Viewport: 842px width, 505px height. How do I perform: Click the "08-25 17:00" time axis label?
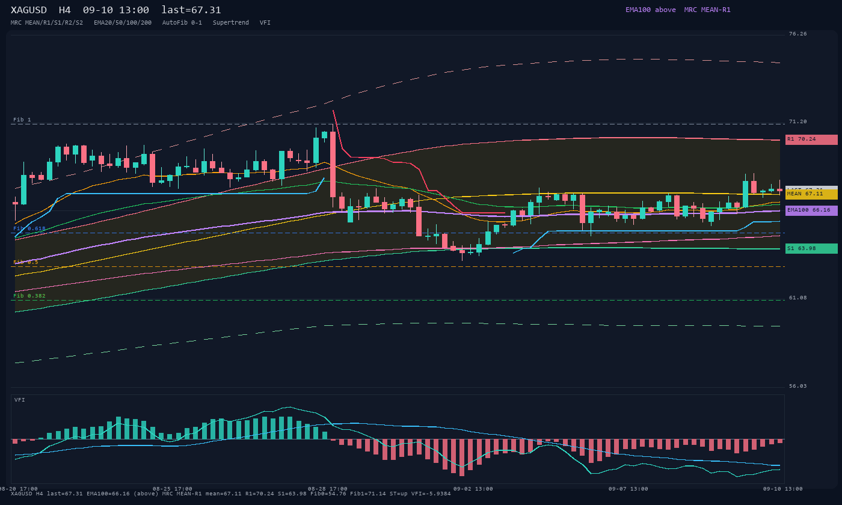[173, 489]
